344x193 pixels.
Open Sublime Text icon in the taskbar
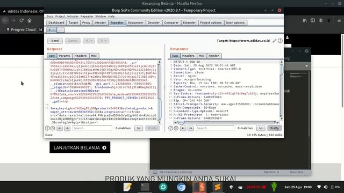pyautogui.click(x=218, y=187)
